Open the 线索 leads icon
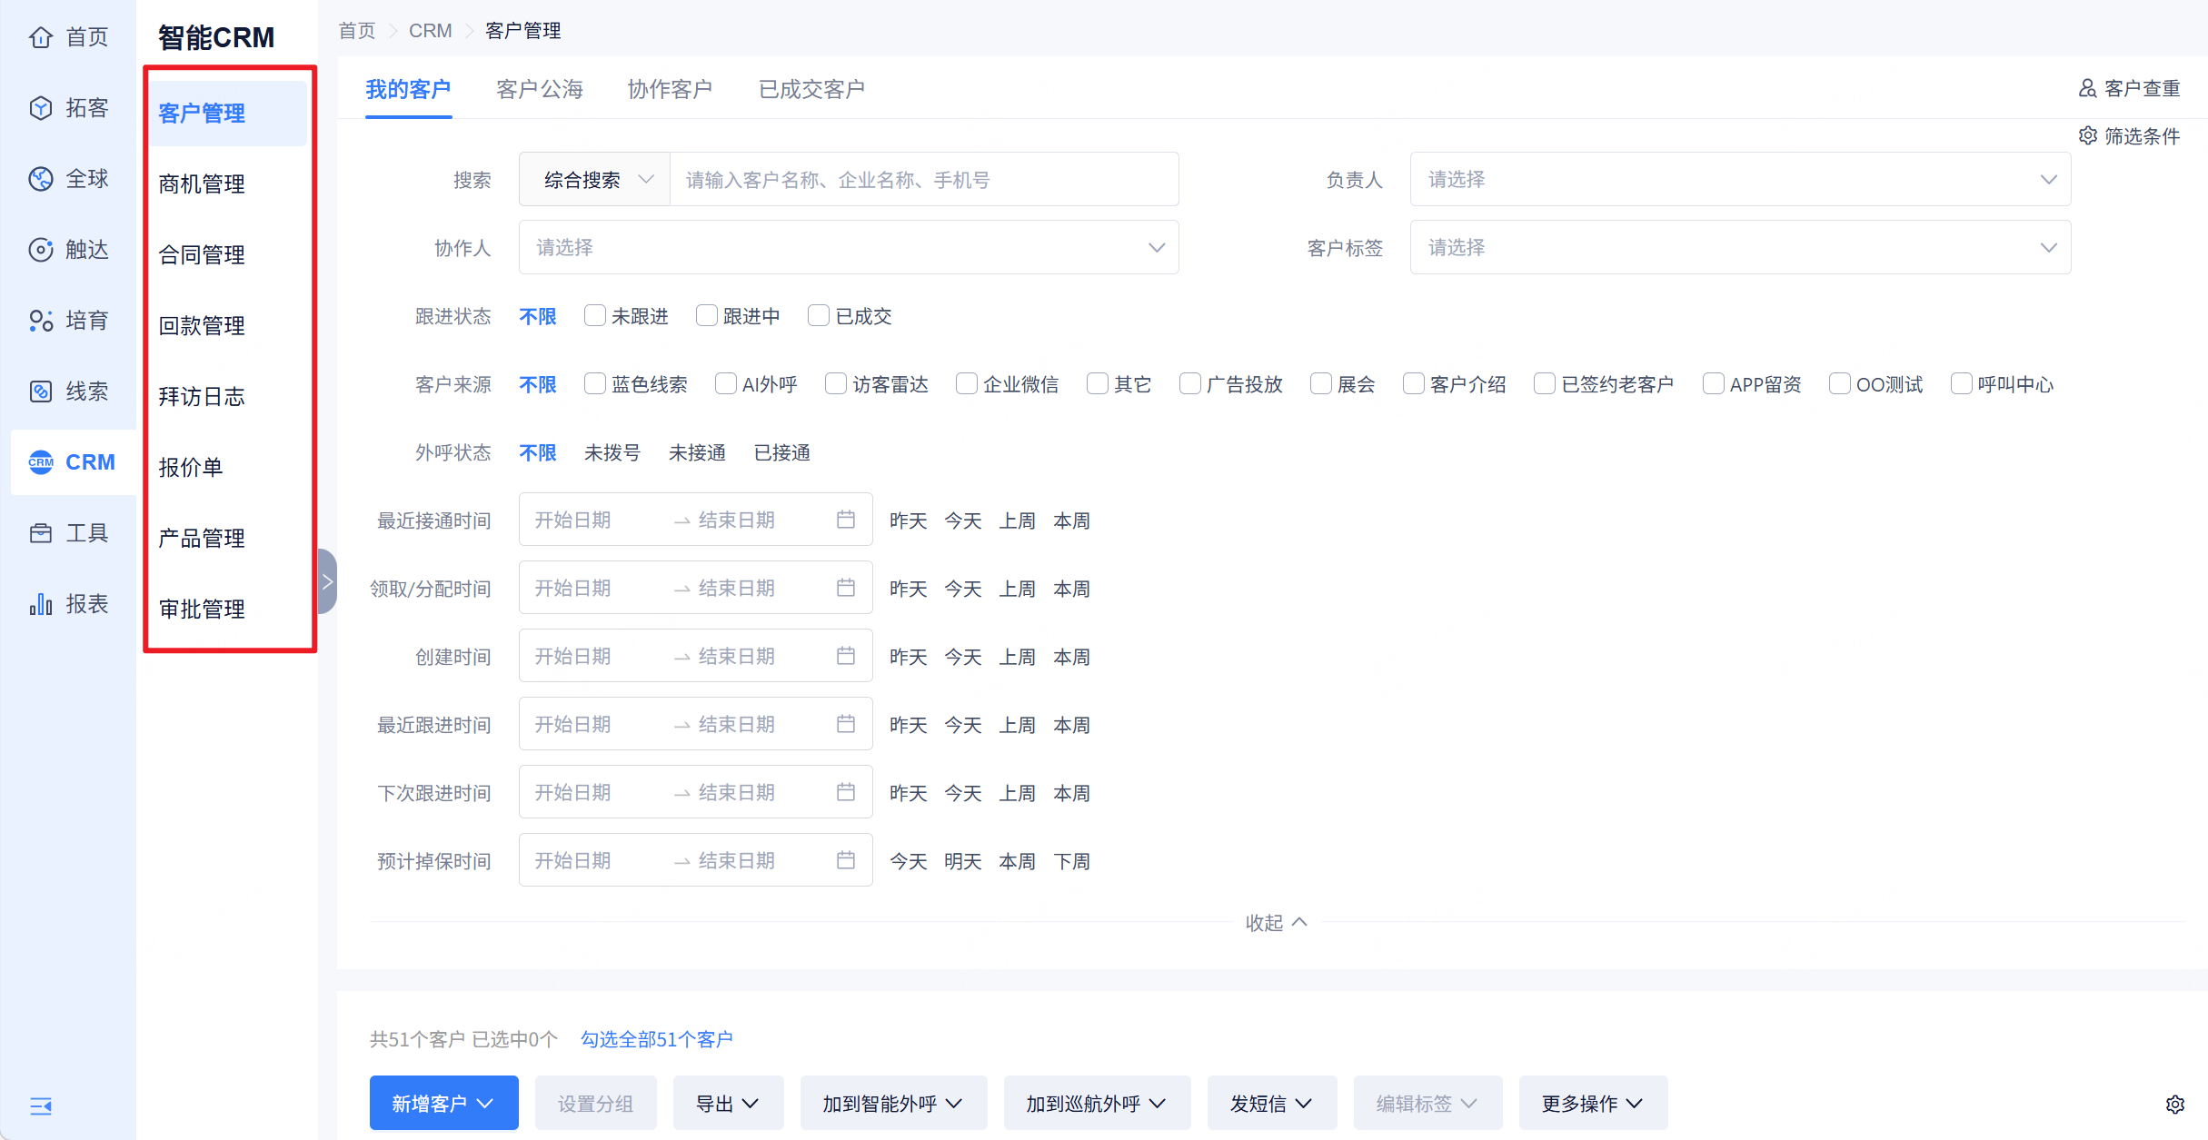Viewport: 2208px width, 1140px height. [x=40, y=391]
